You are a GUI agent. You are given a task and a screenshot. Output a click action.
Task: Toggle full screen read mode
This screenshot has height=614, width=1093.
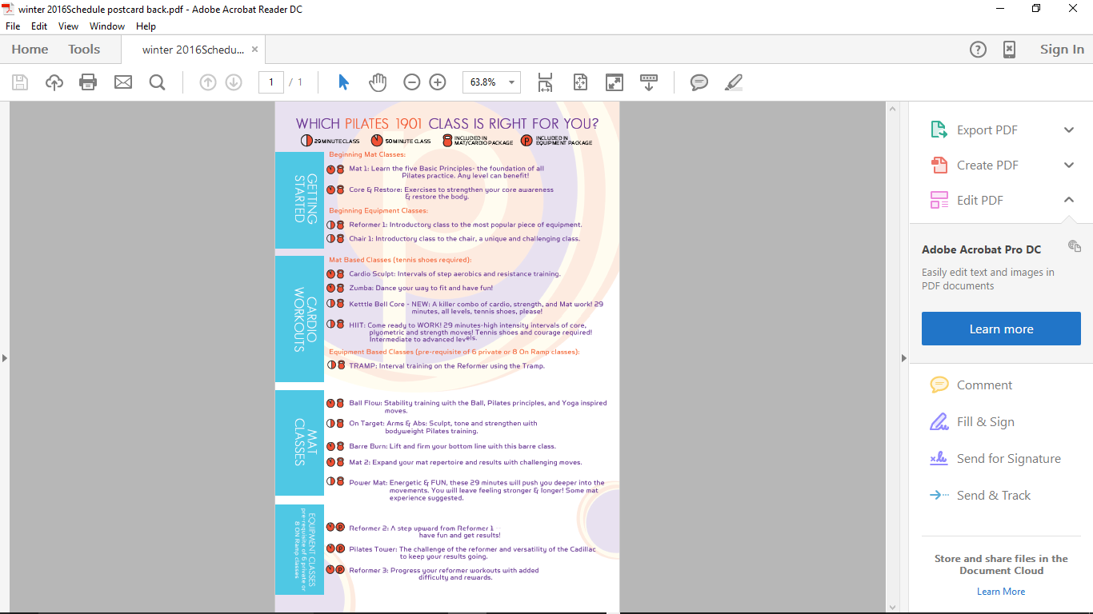pyautogui.click(x=614, y=82)
